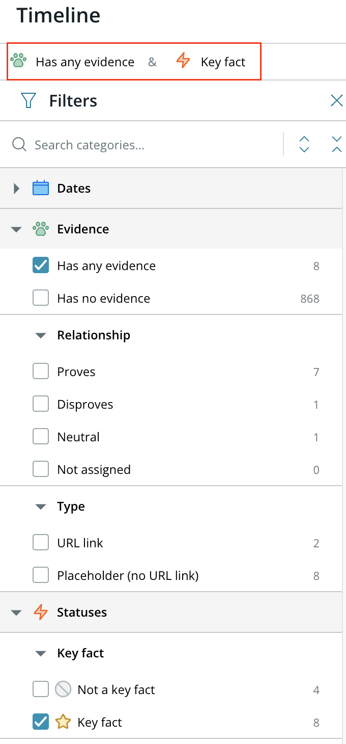This screenshot has height=744, width=346.
Task: Collapse the Statuses category arrow
Action: (16, 613)
